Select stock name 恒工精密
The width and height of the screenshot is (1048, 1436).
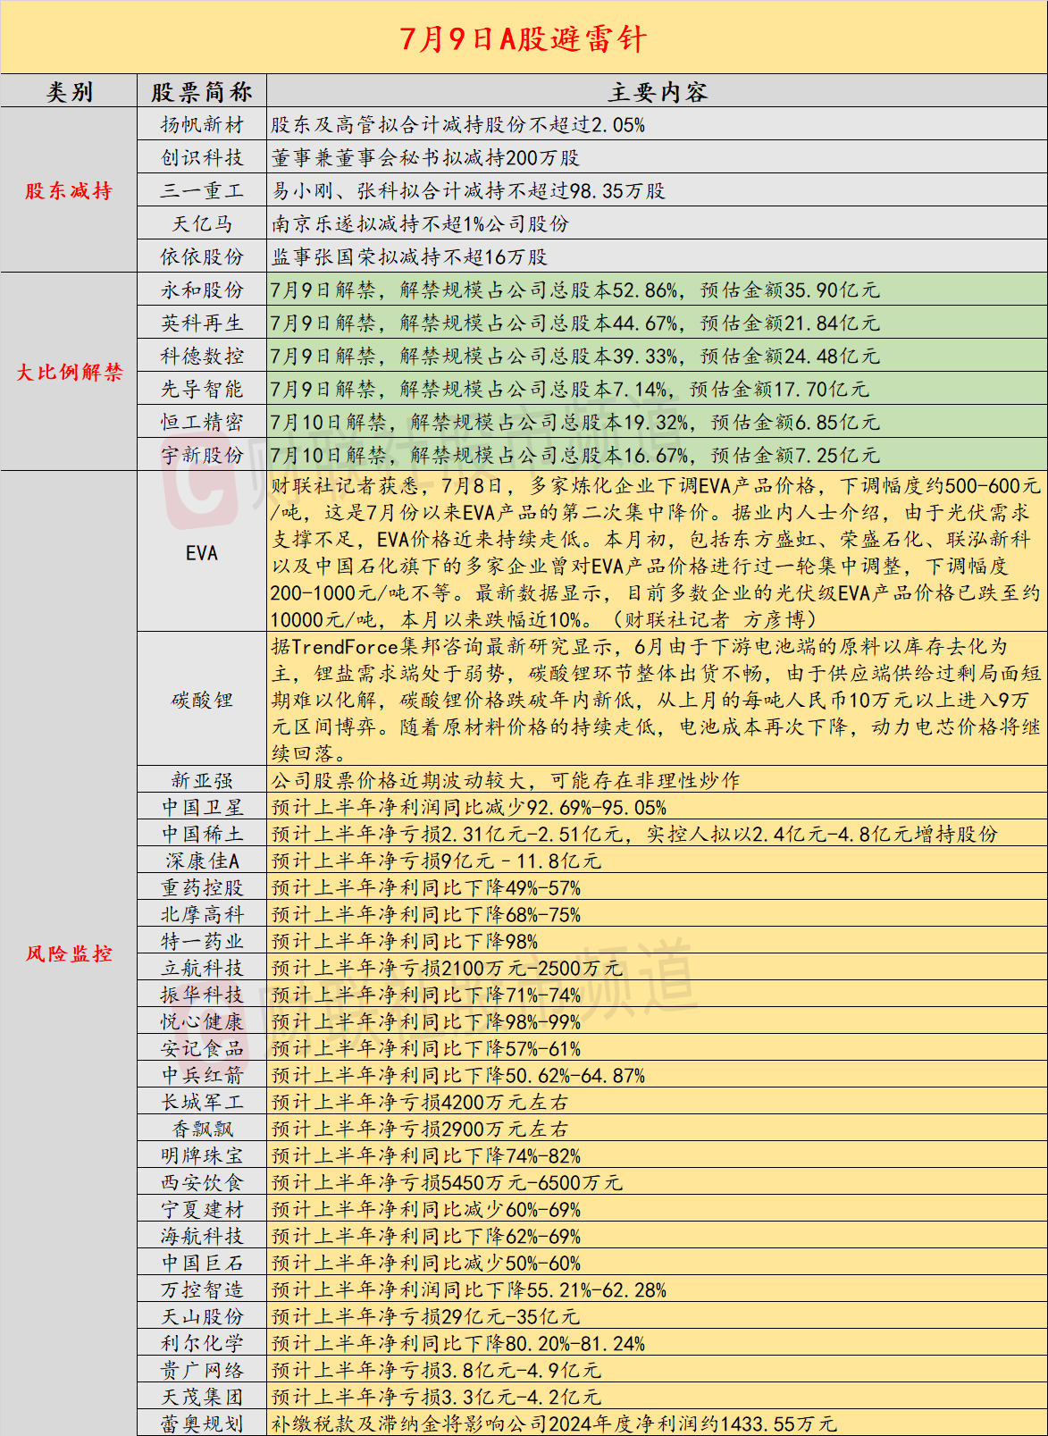202,423
